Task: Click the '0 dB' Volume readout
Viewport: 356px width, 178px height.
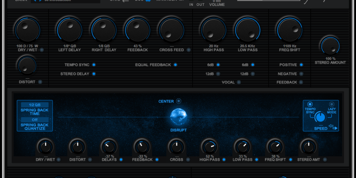Action: click(217, 1)
